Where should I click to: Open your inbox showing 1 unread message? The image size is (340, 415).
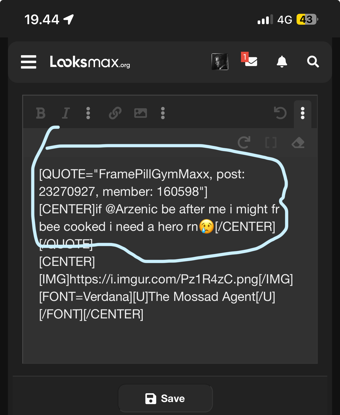tap(251, 62)
